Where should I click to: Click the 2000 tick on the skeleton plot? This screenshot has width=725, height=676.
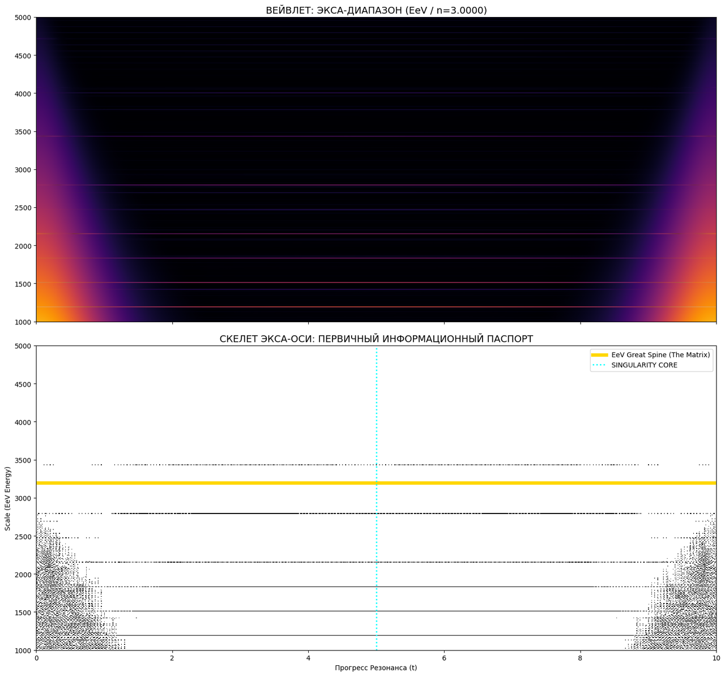coord(23,574)
